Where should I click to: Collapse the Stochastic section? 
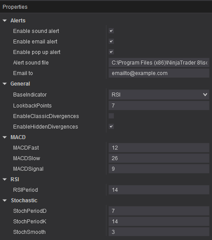[5, 201]
